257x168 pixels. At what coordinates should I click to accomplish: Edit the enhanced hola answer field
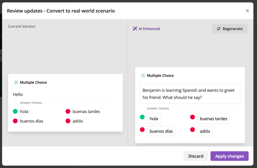(x=154, y=119)
